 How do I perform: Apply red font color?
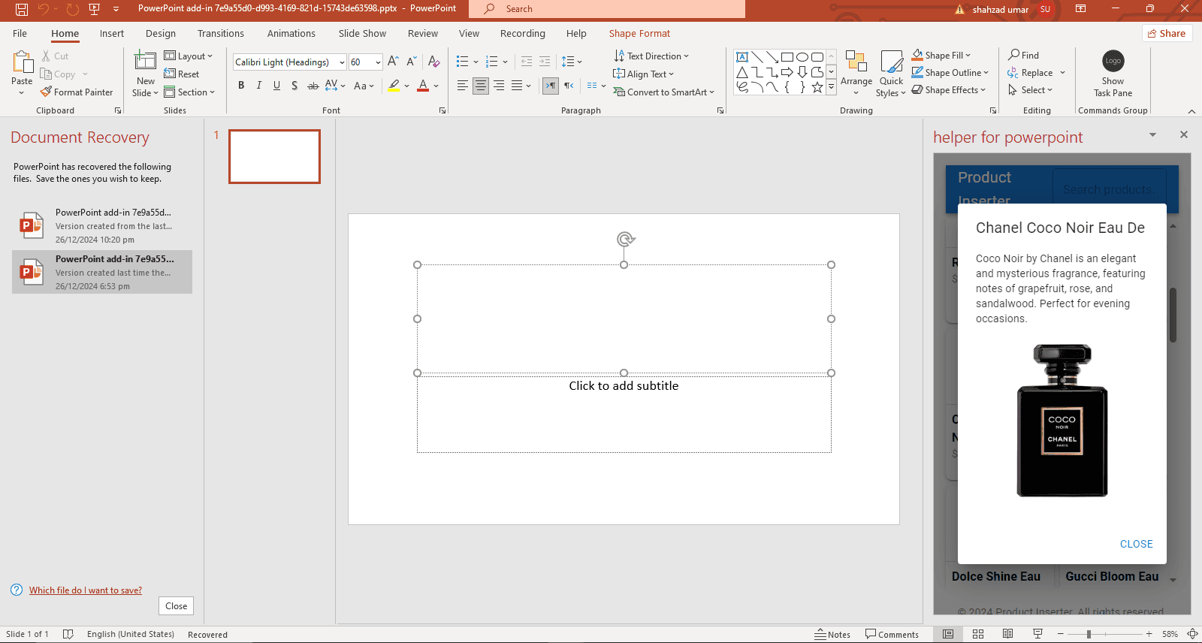coord(423,86)
